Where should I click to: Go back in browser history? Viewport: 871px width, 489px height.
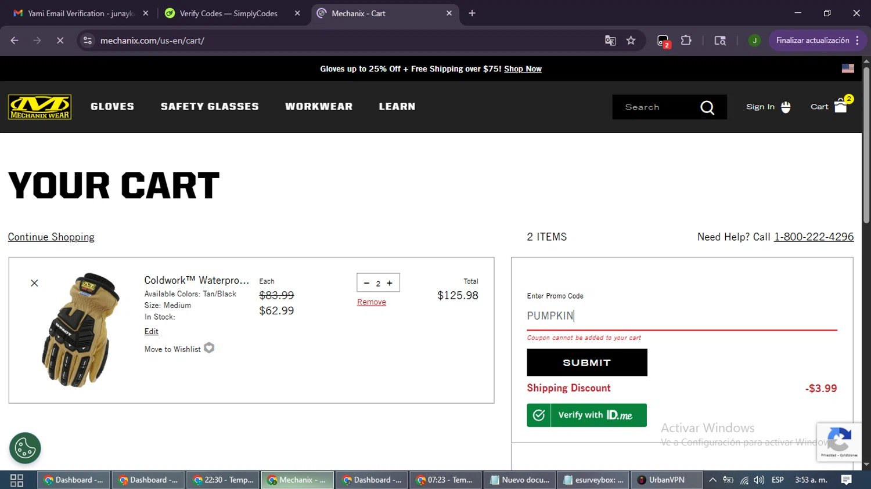click(15, 41)
